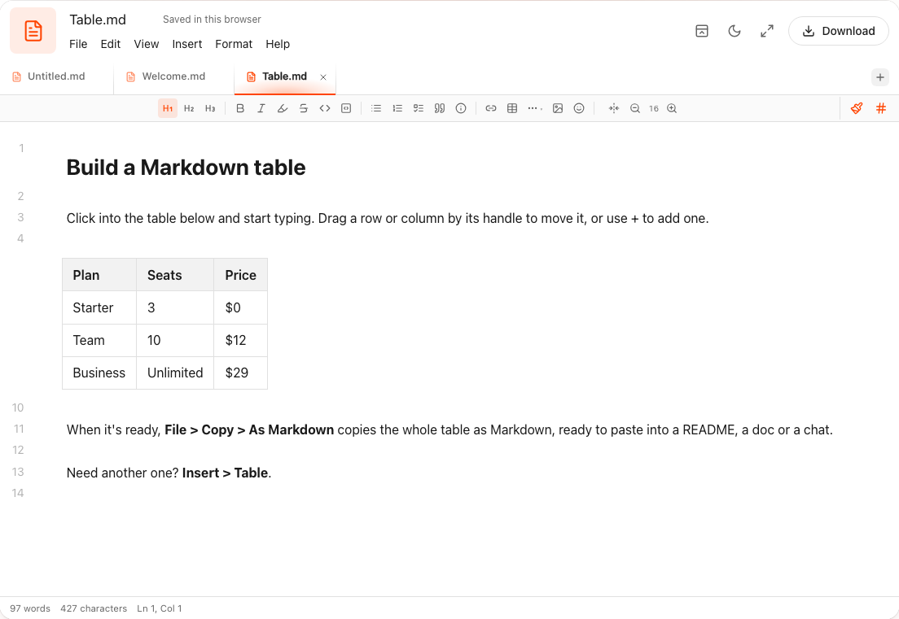Click the Table.md document title
This screenshot has height=619, width=899.
[98, 20]
